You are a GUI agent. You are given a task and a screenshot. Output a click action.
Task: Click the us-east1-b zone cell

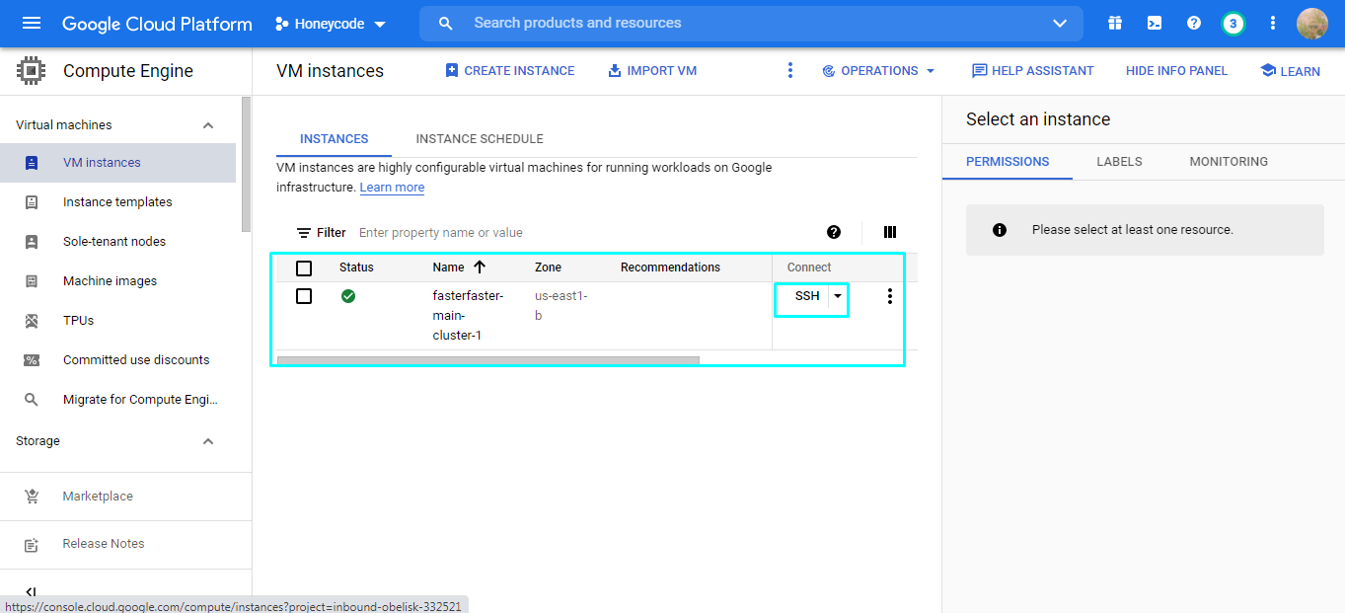tap(560, 306)
